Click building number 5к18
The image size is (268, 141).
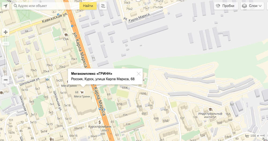click(x=67, y=105)
